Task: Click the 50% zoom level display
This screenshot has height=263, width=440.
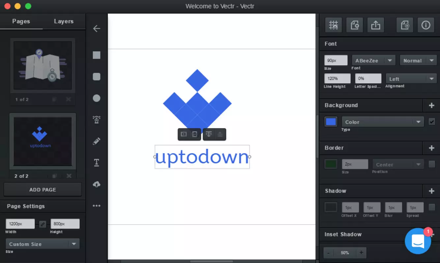Action: [x=345, y=253]
